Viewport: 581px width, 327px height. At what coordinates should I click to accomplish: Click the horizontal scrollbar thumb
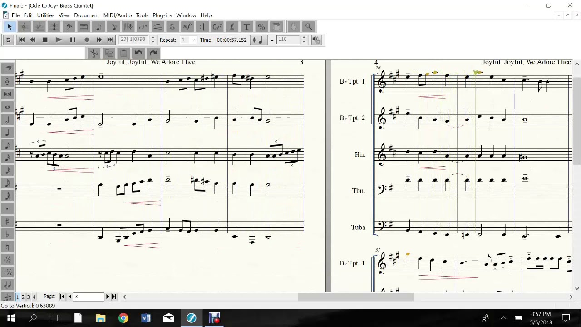click(355, 297)
